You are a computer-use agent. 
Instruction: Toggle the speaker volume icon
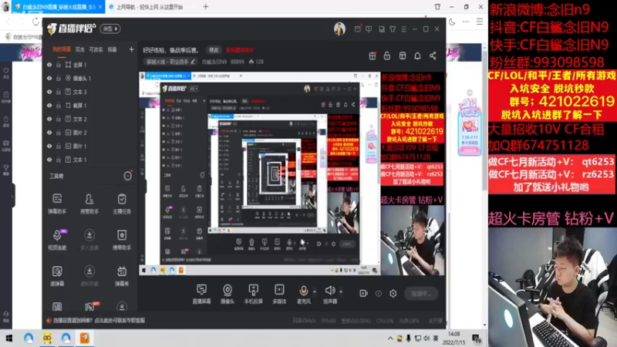(x=330, y=291)
